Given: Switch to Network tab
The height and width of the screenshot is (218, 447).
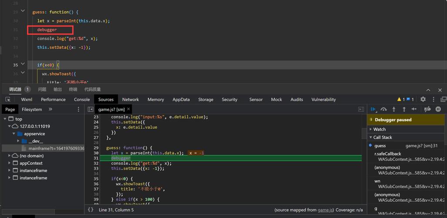Looking at the screenshot, I should (131, 99).
